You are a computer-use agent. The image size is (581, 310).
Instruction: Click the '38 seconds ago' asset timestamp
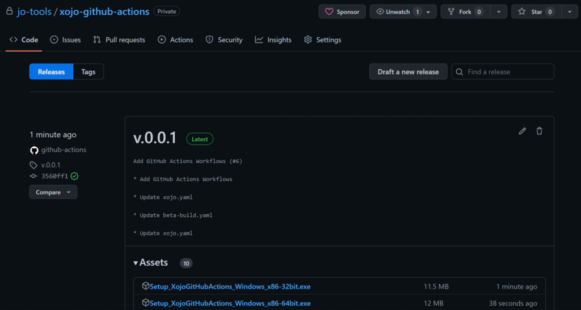coord(513,303)
